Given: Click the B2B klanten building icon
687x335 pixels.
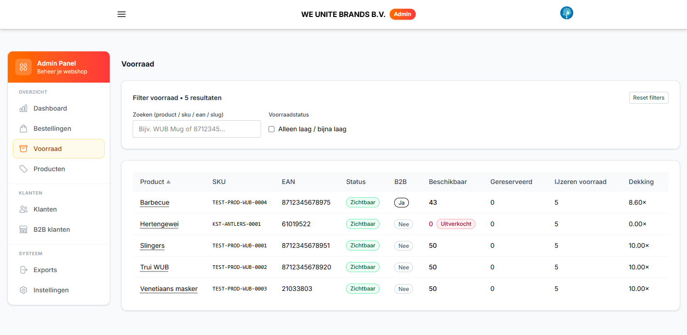Looking at the screenshot, I should point(23,229).
